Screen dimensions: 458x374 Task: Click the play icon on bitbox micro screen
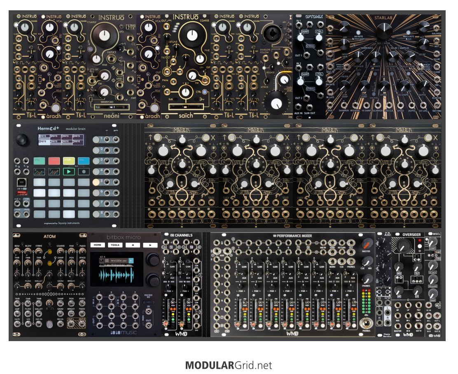coord(131,260)
